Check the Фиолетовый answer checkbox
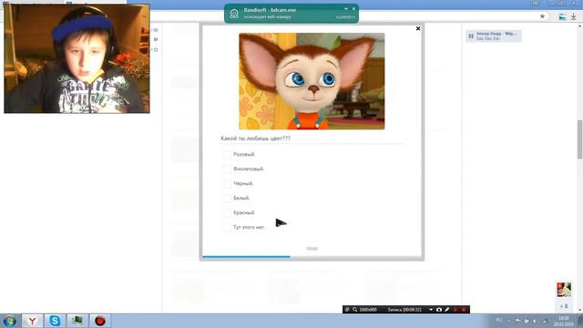The width and height of the screenshot is (583, 328). pos(227,169)
